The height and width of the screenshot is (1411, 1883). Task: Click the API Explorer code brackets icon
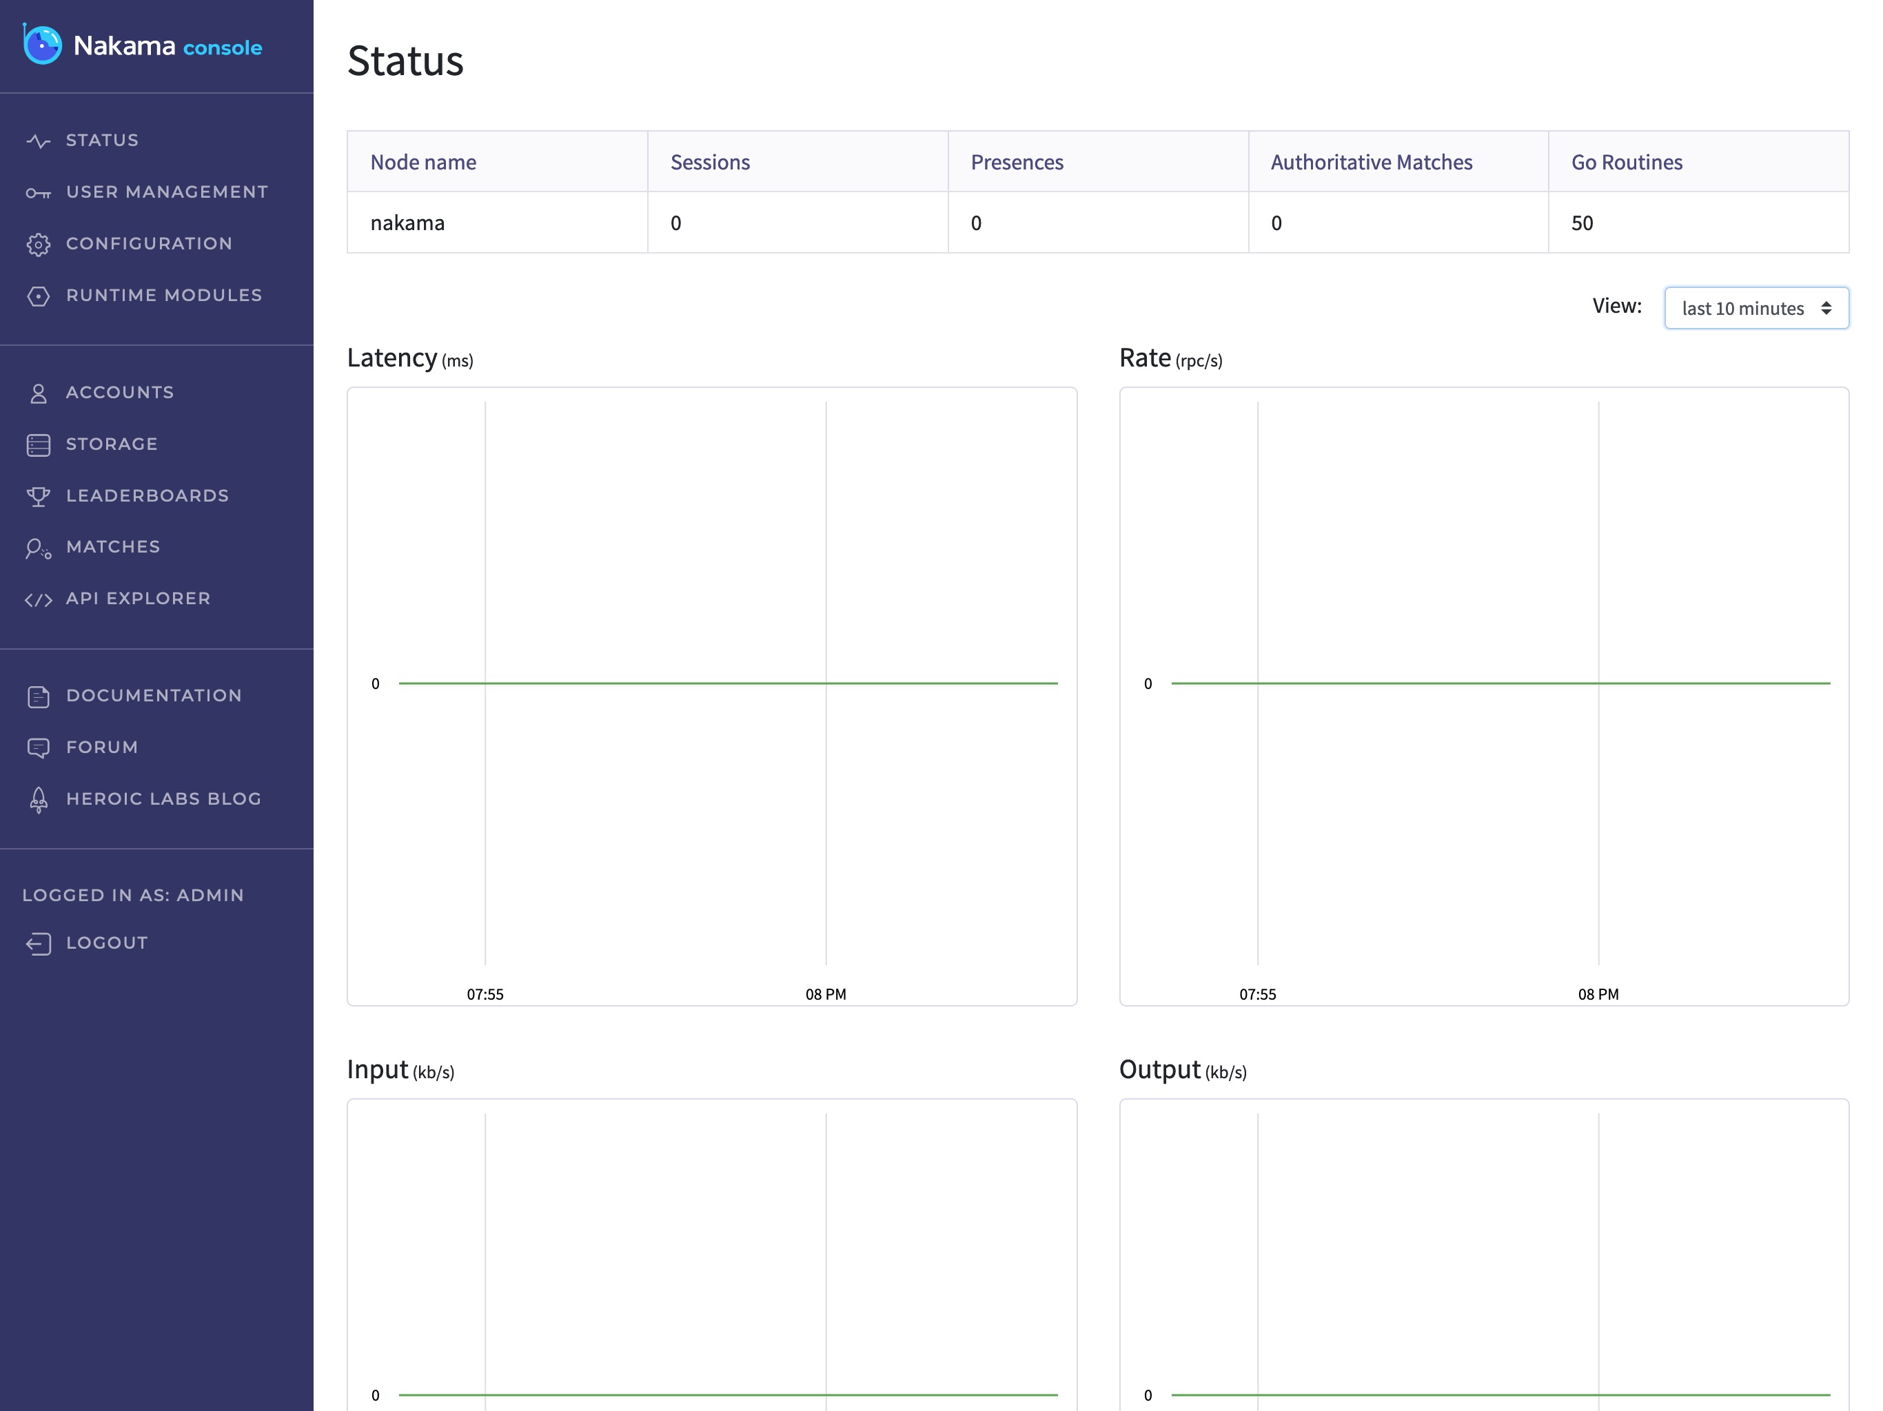pos(39,600)
